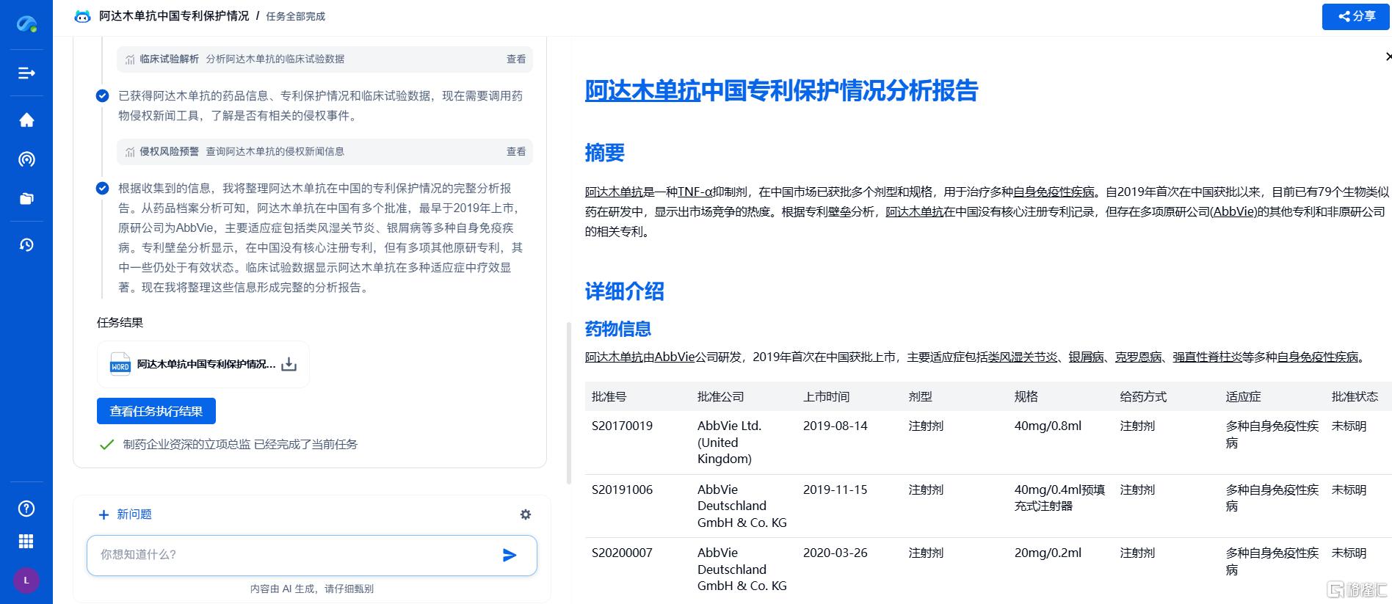The image size is (1392, 604).
Task: Click the send arrow icon
Action: point(510,555)
